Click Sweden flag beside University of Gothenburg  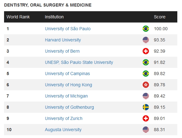pyautogui.click(x=146, y=107)
